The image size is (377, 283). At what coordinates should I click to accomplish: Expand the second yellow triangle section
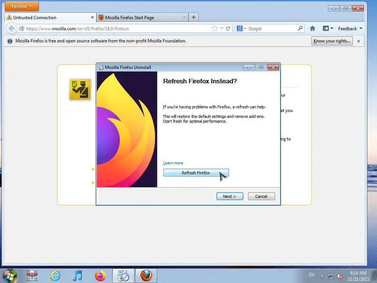pos(93,183)
